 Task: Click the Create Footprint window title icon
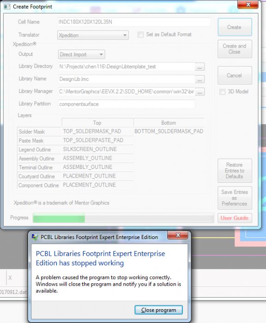7,7
